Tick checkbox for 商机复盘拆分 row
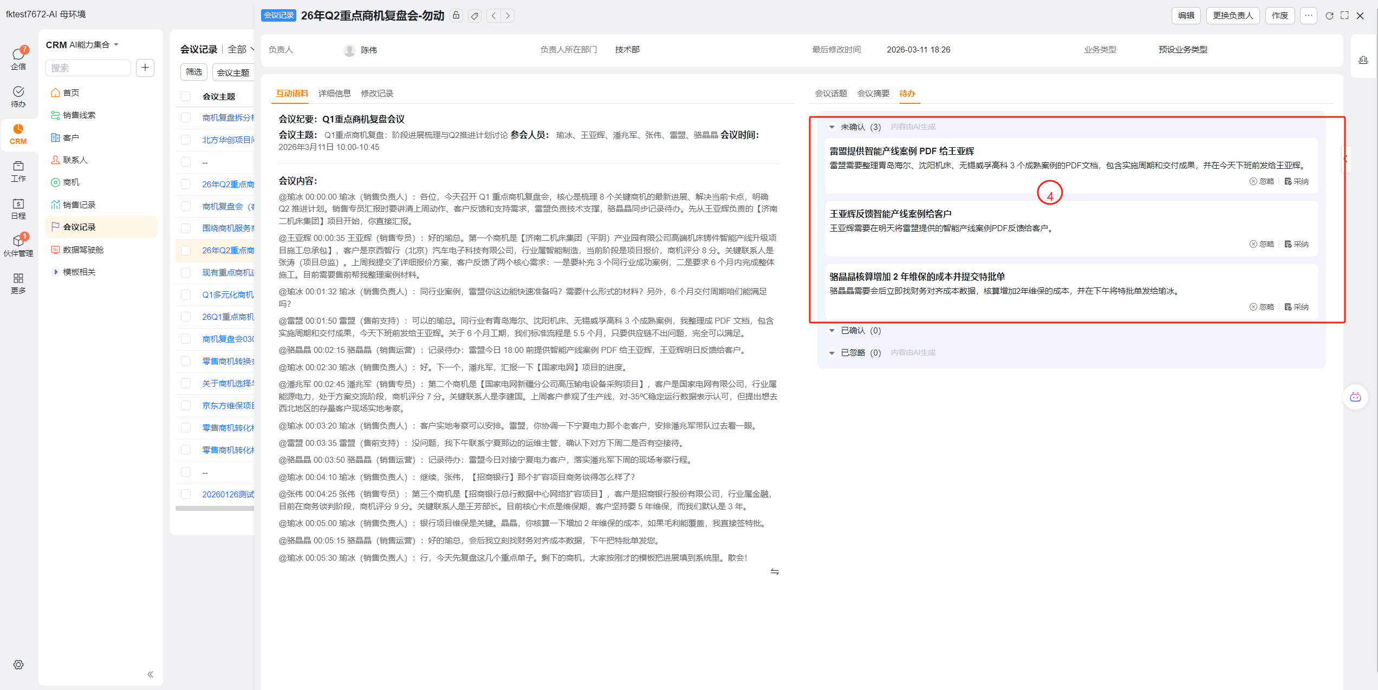Viewport: 1378px width, 690px height. coord(186,117)
